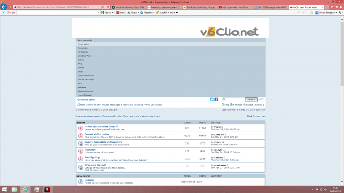The width and height of the screenshot is (344, 193).
Task: Click the Google toolbar Share button
Action: (x=120, y=13)
